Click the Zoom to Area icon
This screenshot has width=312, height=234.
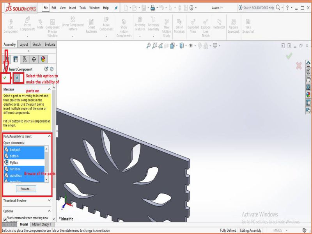click(x=154, y=46)
